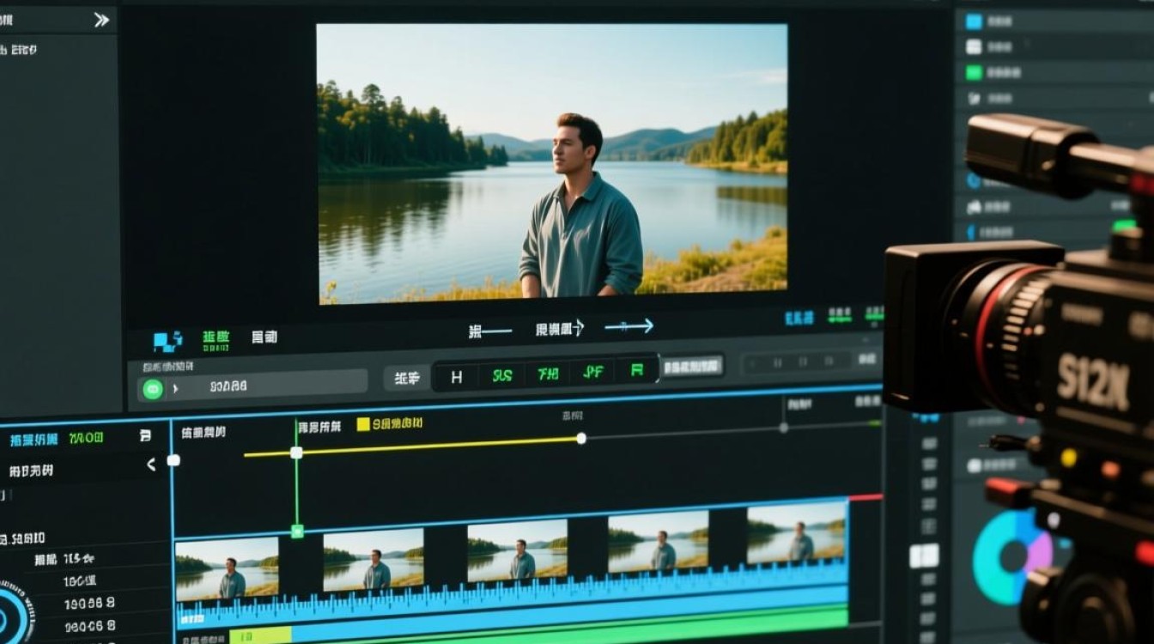Screen dimensions: 1154x644
Task: Select the first clip thumbnail in the timeline
Action: pyautogui.click(x=227, y=568)
